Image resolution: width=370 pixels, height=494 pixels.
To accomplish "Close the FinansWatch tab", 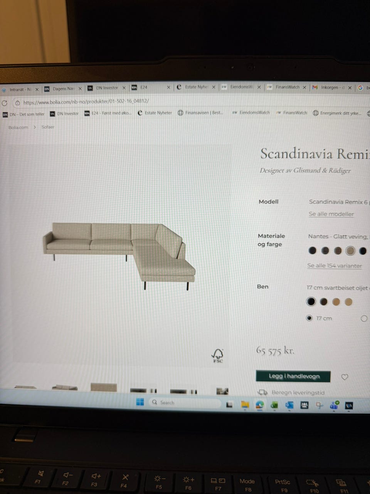I will click(304, 88).
